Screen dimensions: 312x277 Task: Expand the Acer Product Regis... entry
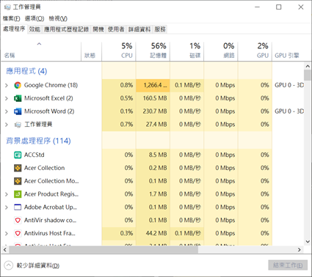pos(7,194)
